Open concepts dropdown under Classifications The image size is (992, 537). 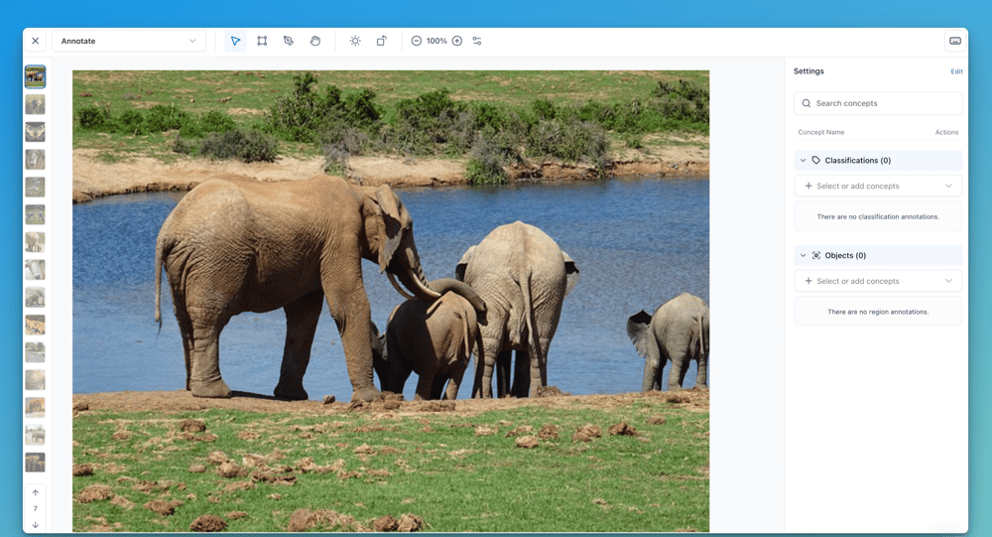click(x=878, y=186)
